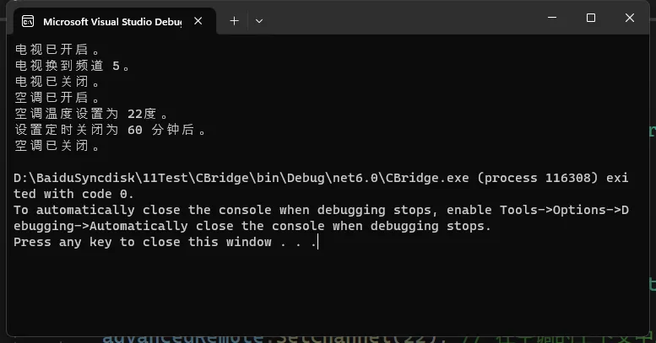Image resolution: width=656 pixels, height=343 pixels.
Task: Click the line 设置定时关闭为 60 分钟后。
Action: [111, 130]
